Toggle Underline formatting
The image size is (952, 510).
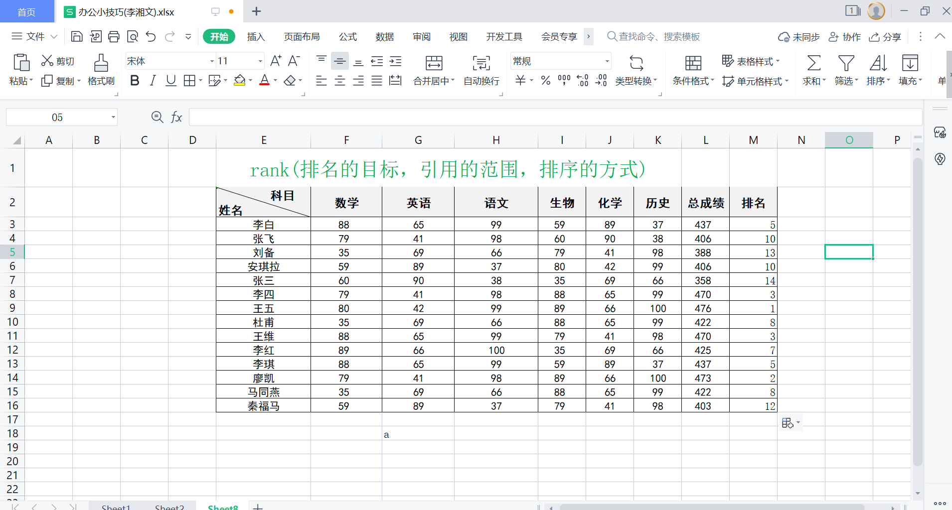point(171,81)
